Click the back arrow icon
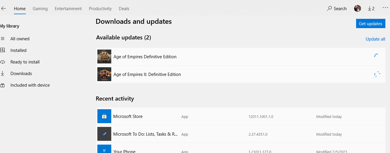The height and width of the screenshot is (153, 390). (x=3, y=9)
